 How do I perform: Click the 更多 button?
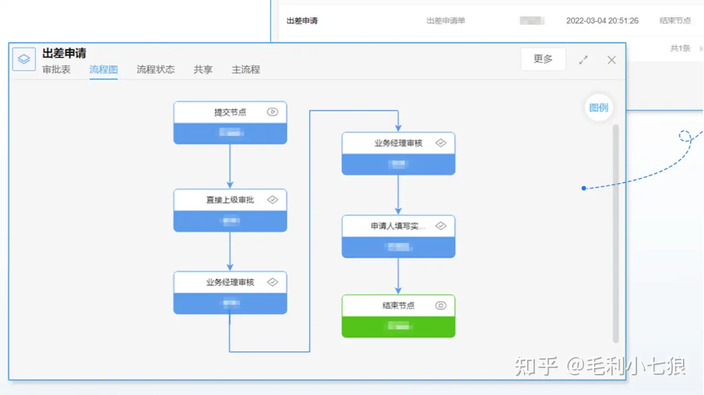(543, 59)
